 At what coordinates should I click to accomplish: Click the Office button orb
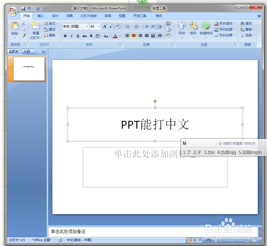click(13, 11)
